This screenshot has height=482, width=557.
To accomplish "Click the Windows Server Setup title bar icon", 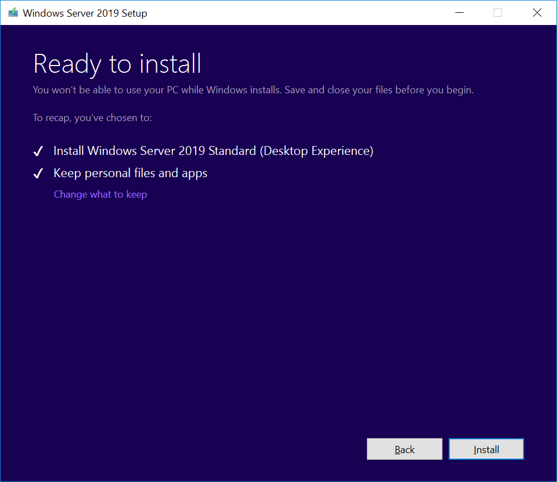I will click(x=13, y=12).
